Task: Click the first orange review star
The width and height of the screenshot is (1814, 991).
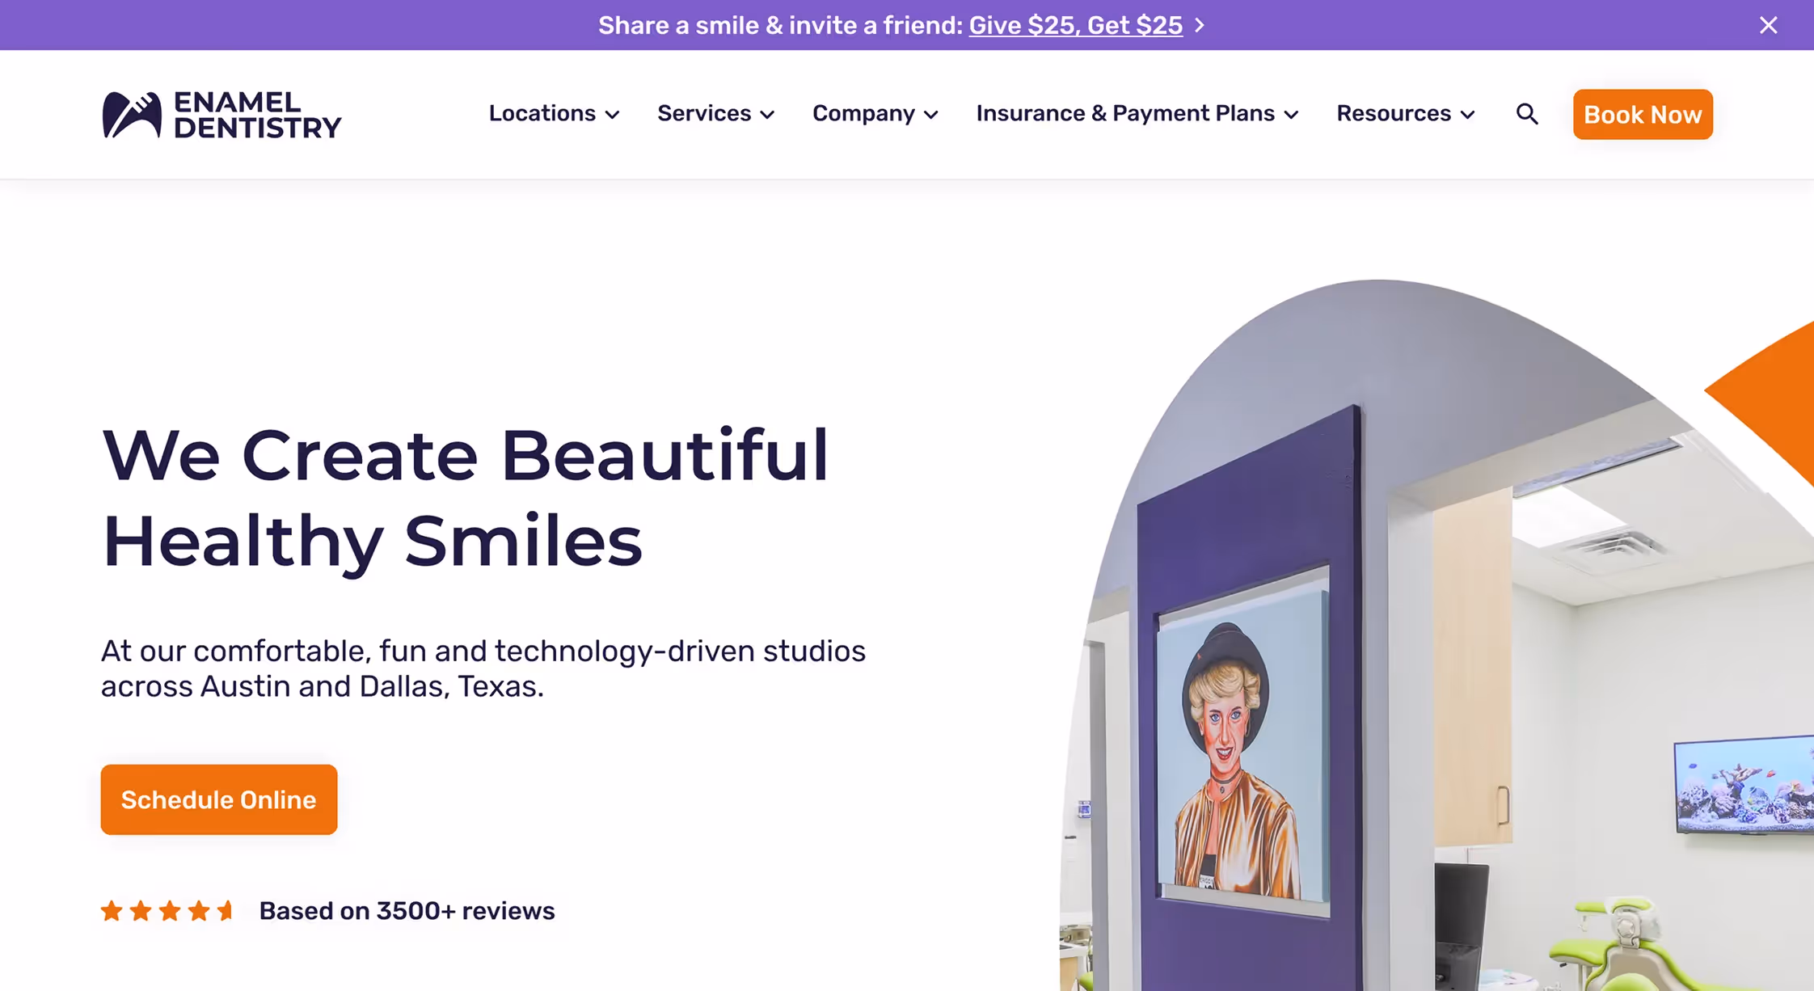Action: (112, 911)
